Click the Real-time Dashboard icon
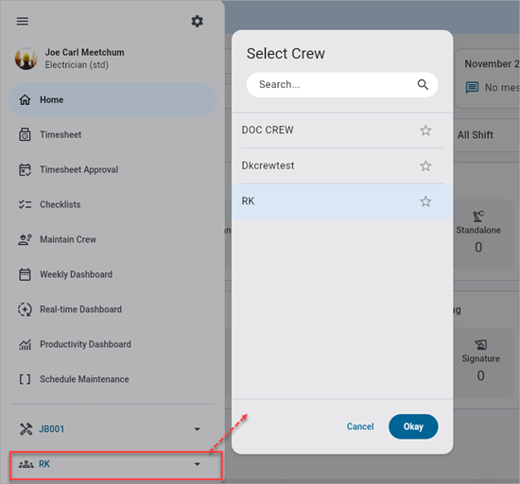 pos(25,309)
